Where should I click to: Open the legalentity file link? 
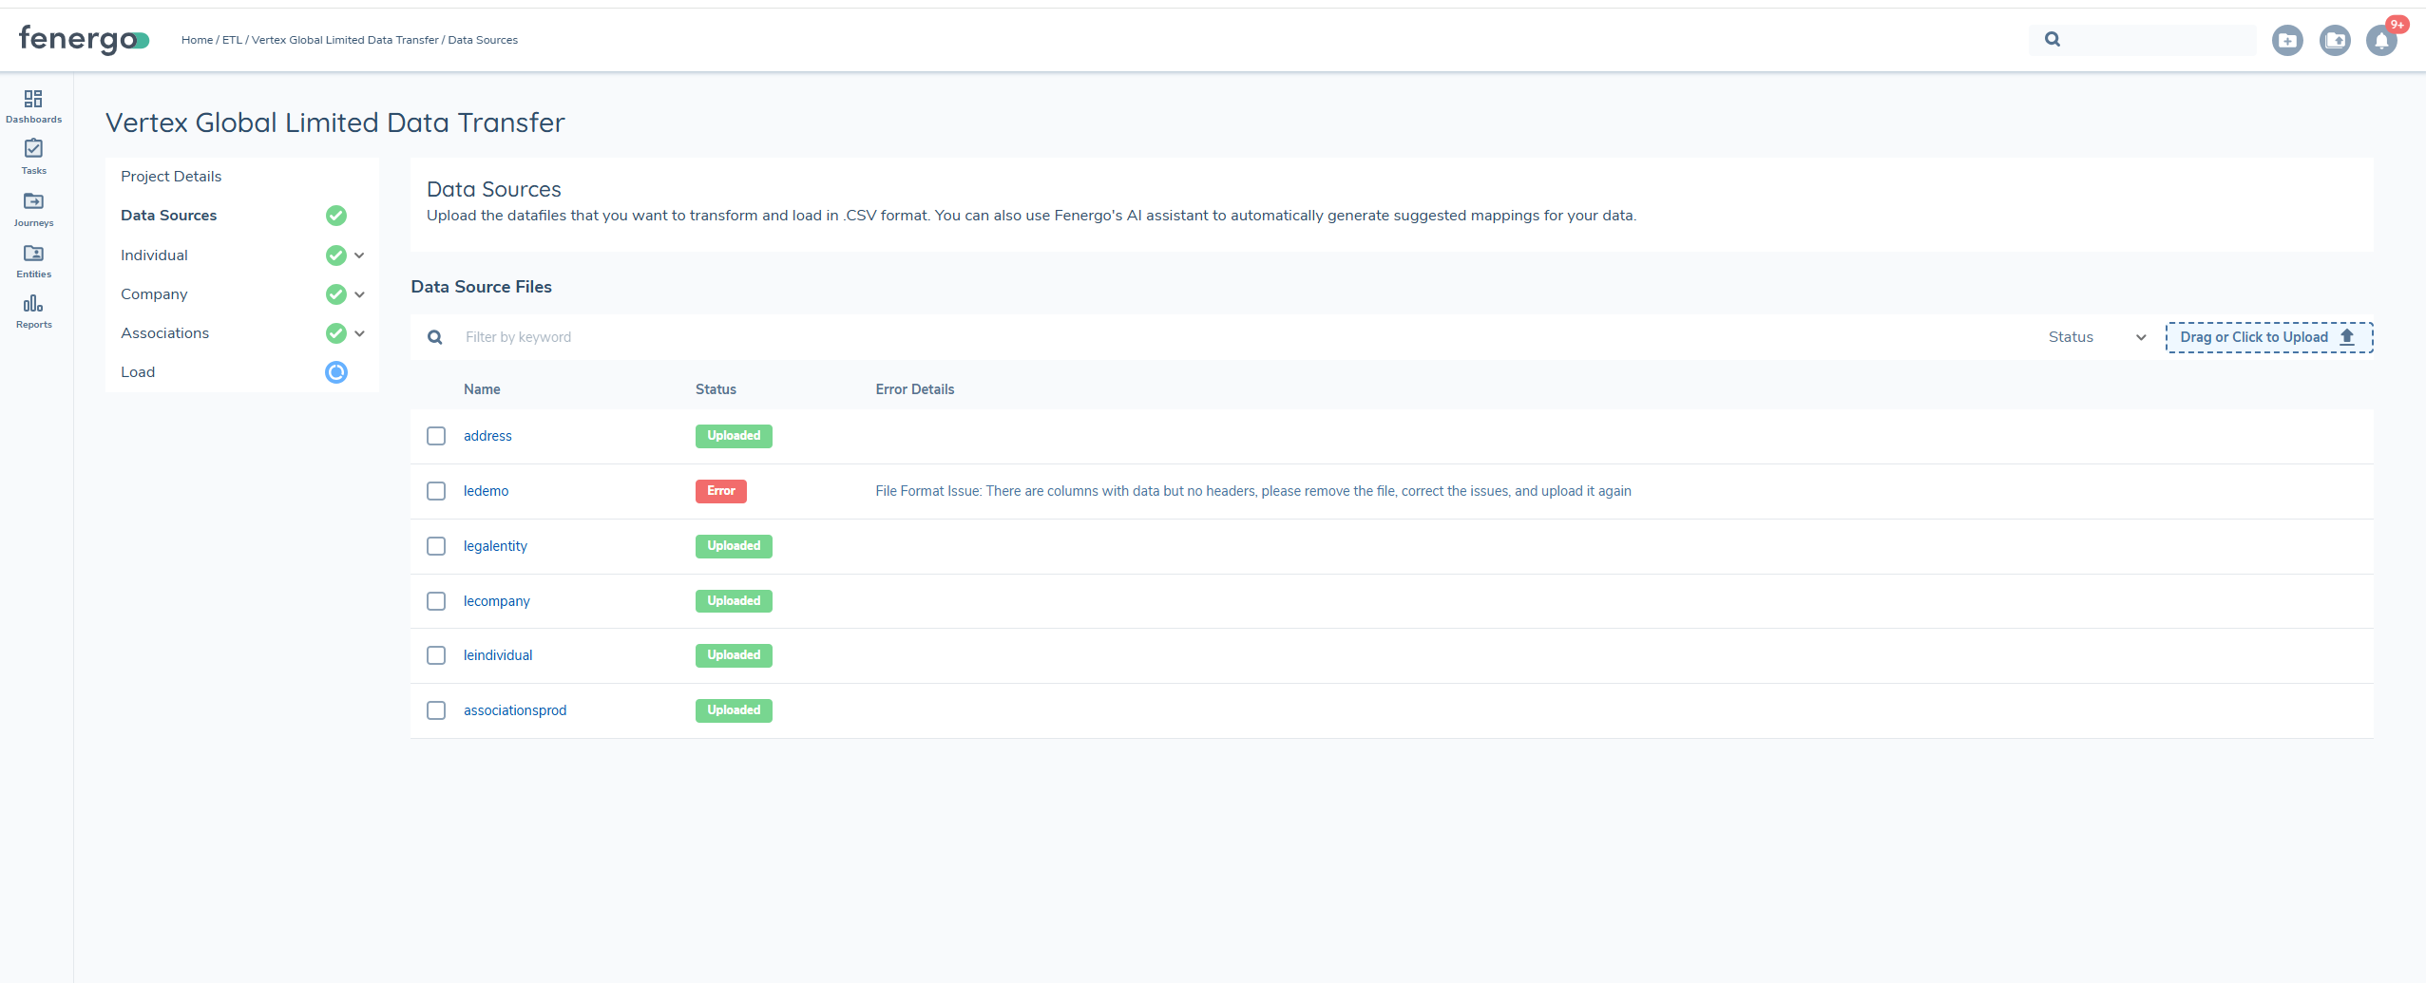tap(495, 546)
